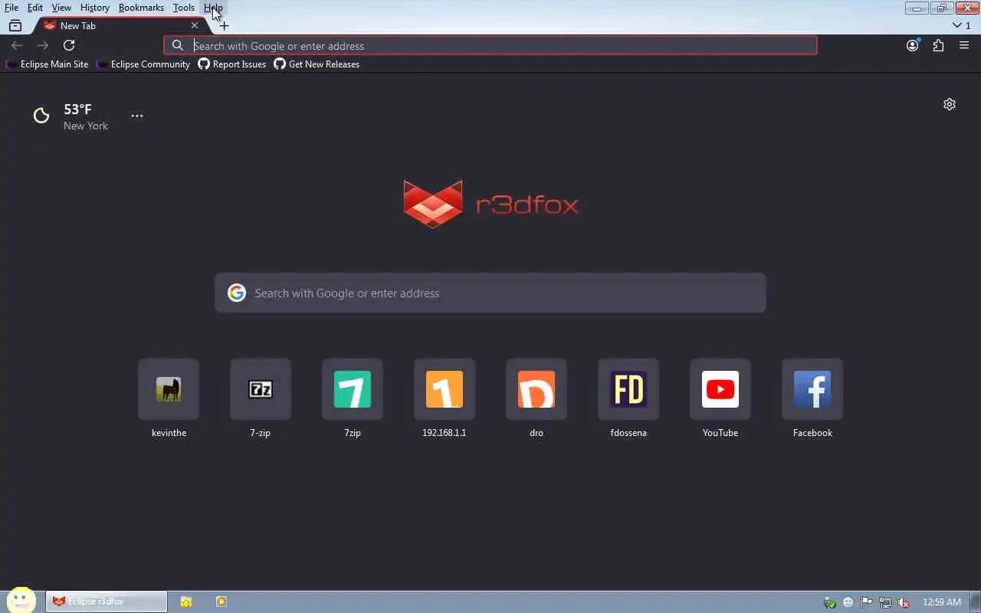Close the New Tab tab
Viewport: 981px width, 613px height.
195,25
